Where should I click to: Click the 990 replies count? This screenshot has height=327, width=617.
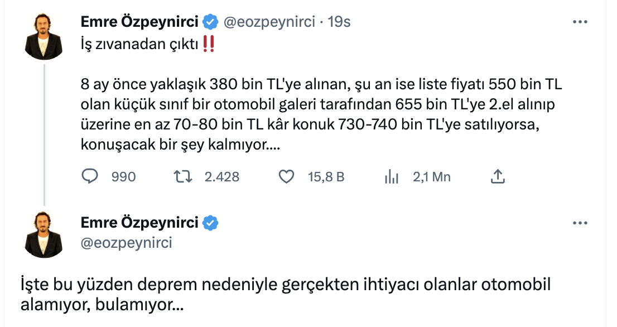click(x=123, y=176)
